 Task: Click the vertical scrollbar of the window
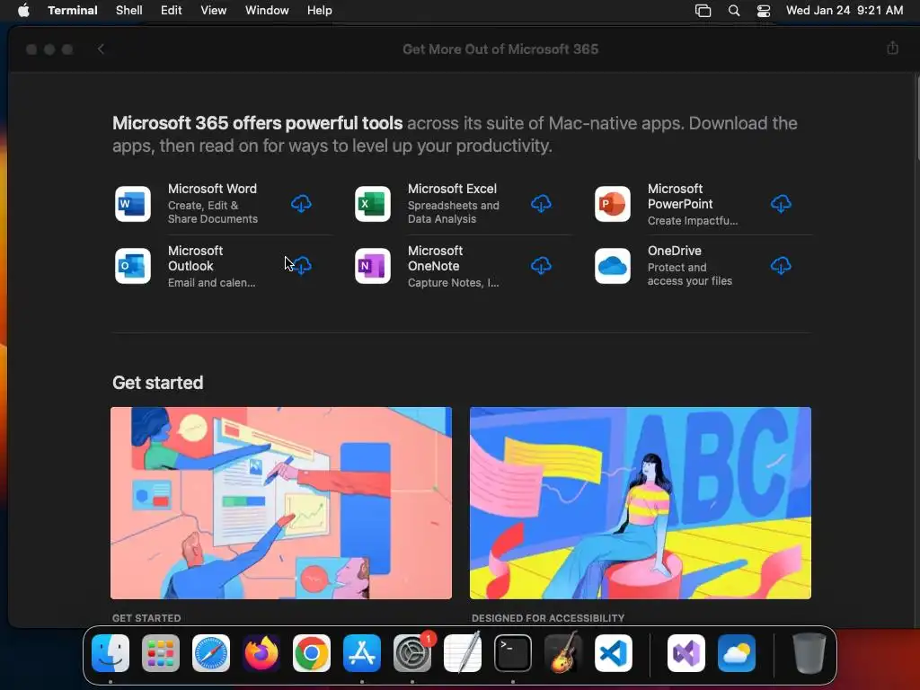click(917, 118)
